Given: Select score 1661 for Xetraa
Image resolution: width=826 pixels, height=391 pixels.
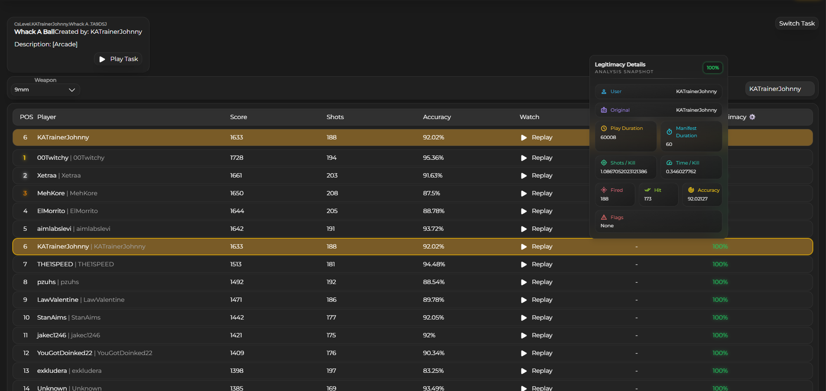Looking at the screenshot, I should coord(236,175).
